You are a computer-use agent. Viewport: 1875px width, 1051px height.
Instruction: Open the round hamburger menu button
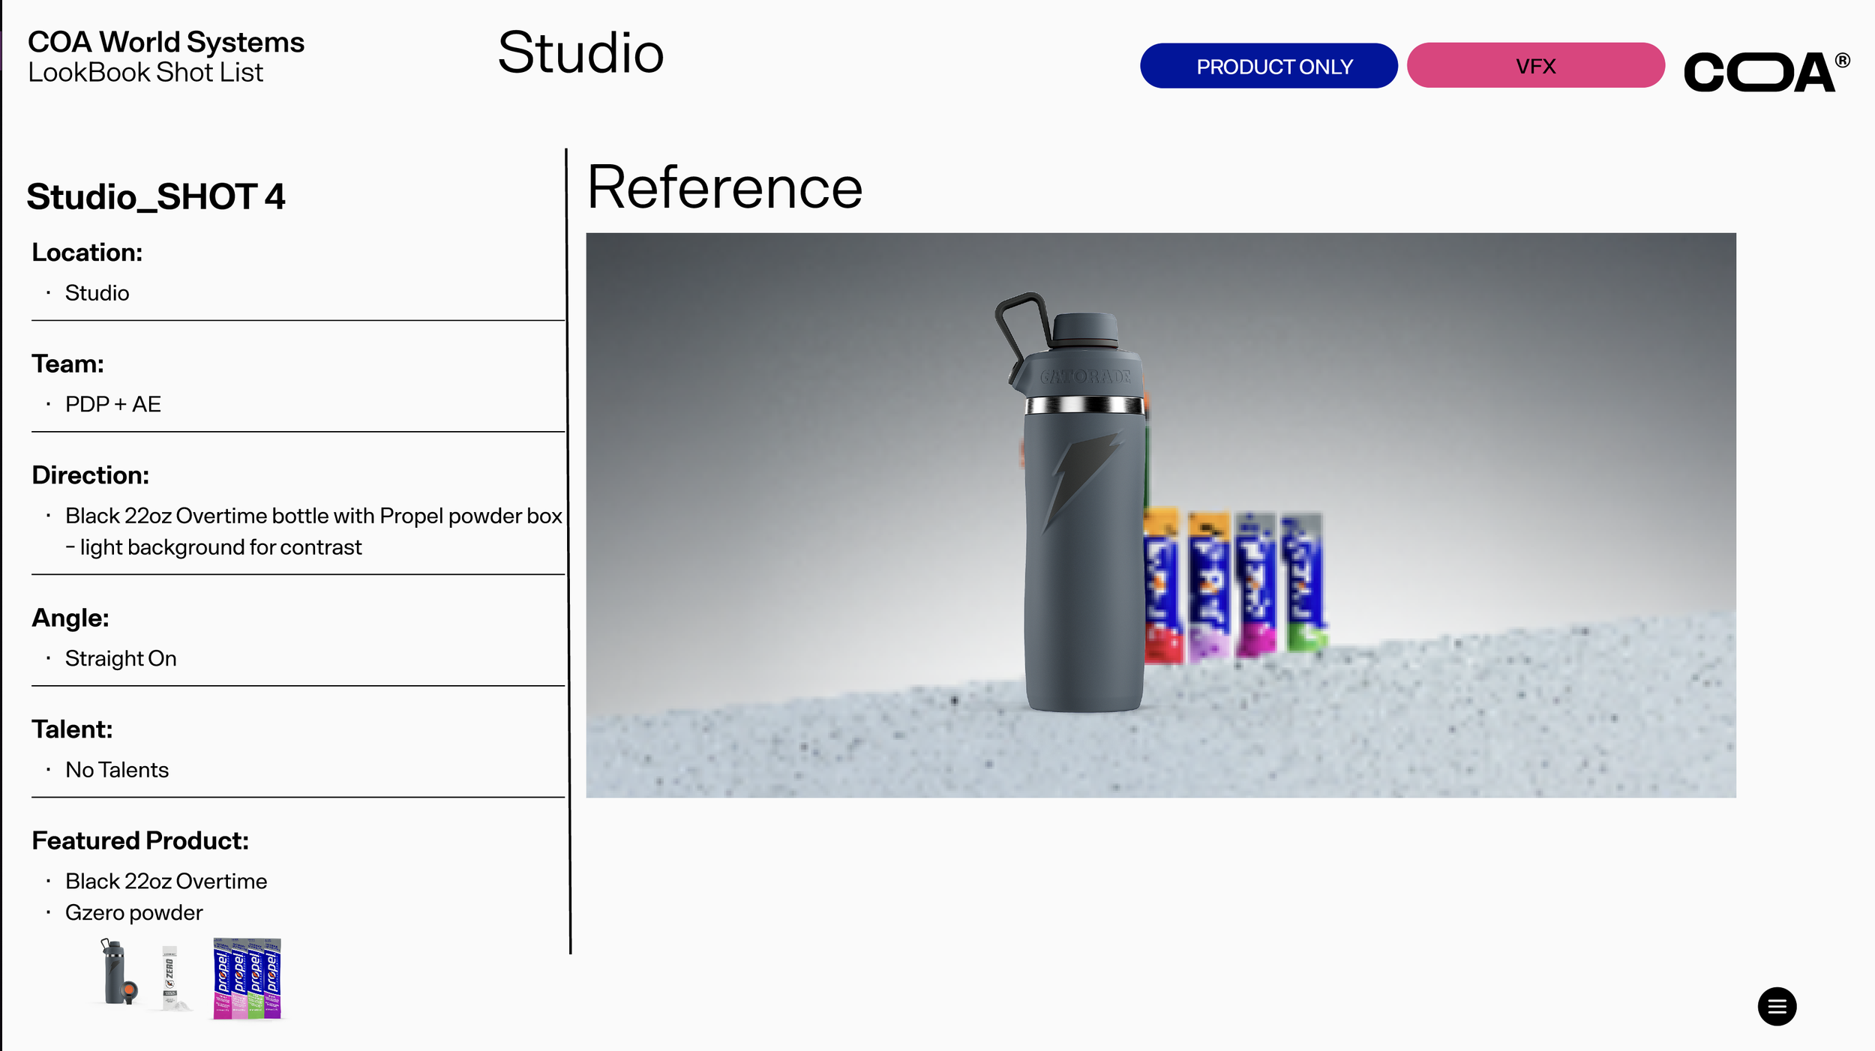coord(1776,1006)
